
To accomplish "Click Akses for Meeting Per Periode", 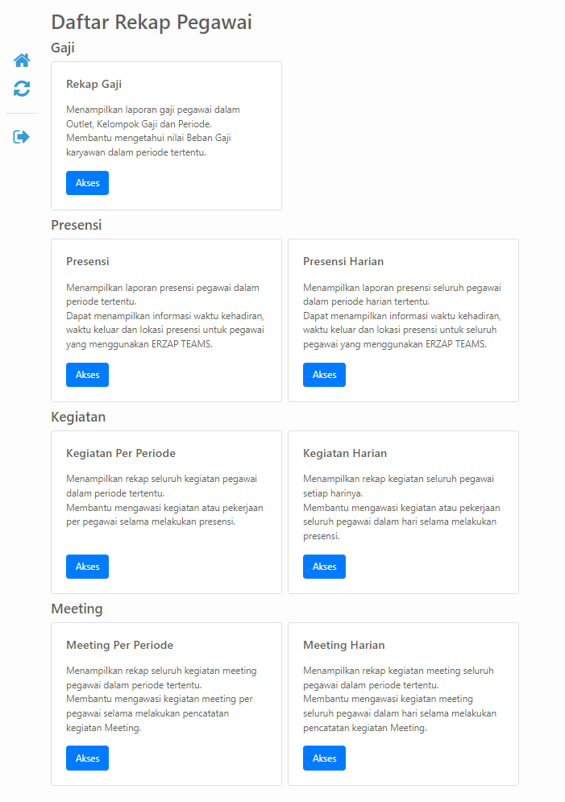I will [x=87, y=758].
